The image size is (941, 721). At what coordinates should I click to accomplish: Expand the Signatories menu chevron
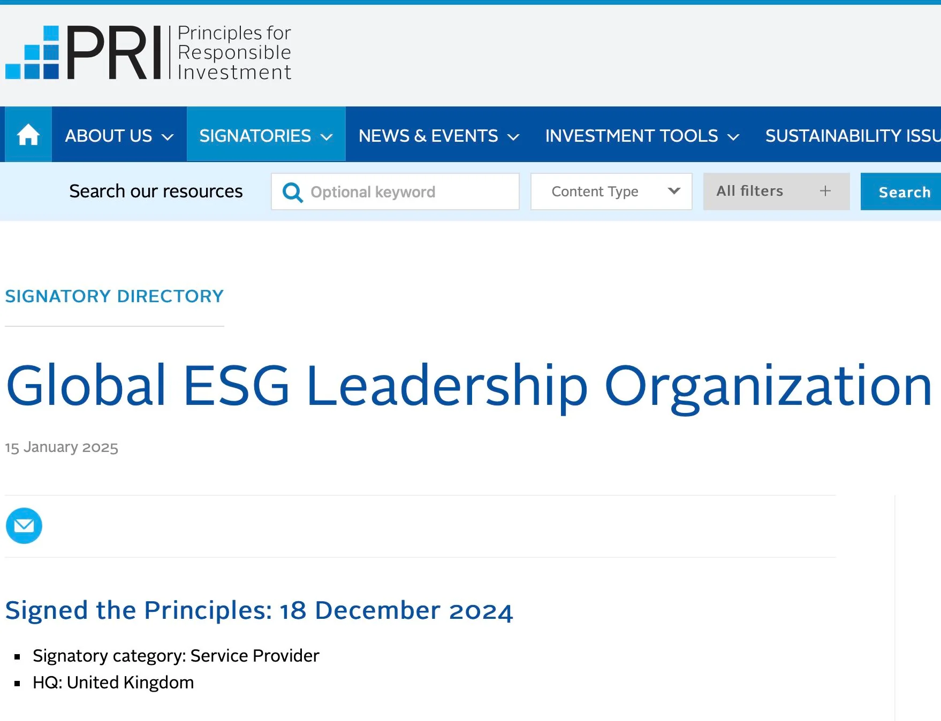pos(327,137)
